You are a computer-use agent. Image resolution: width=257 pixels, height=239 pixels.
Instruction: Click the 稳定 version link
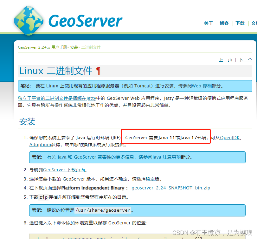150,179
